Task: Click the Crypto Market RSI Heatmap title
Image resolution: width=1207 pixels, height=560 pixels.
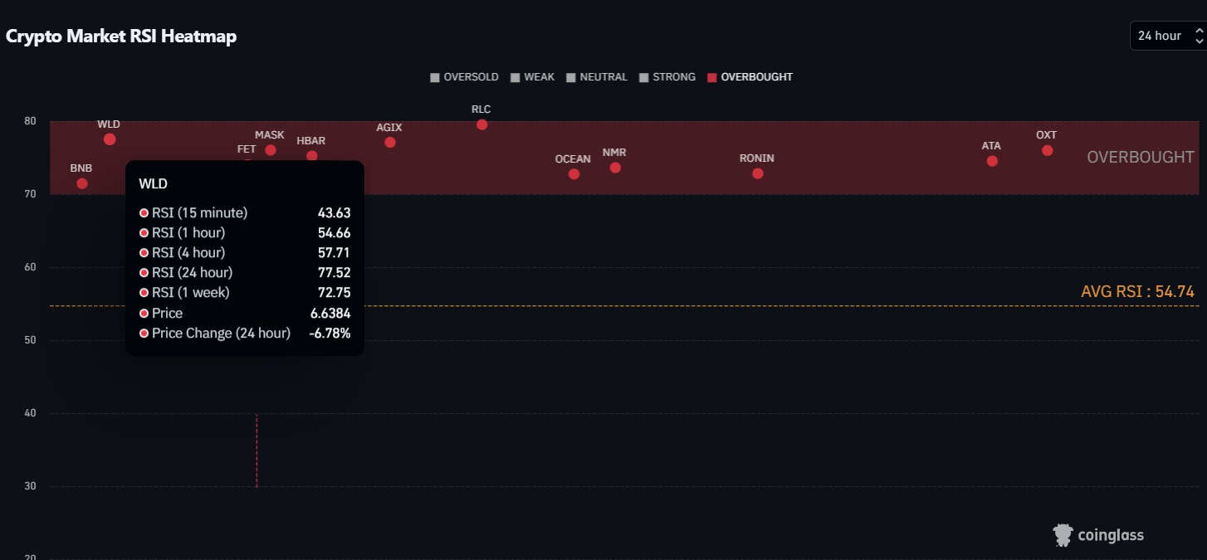Action: pos(120,37)
